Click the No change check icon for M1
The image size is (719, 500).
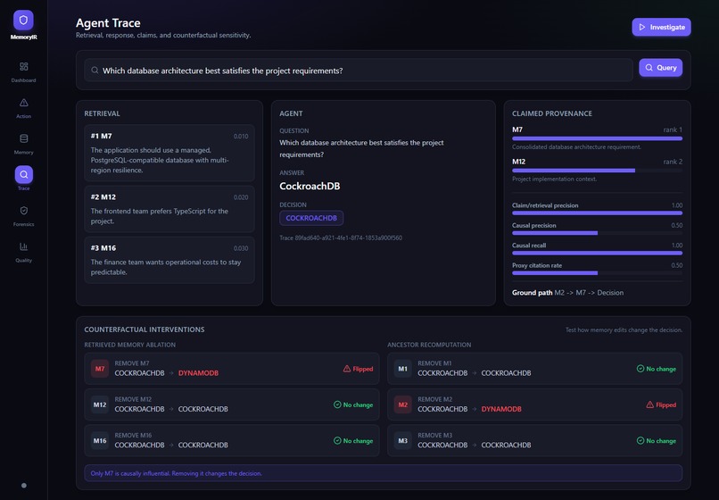point(640,369)
